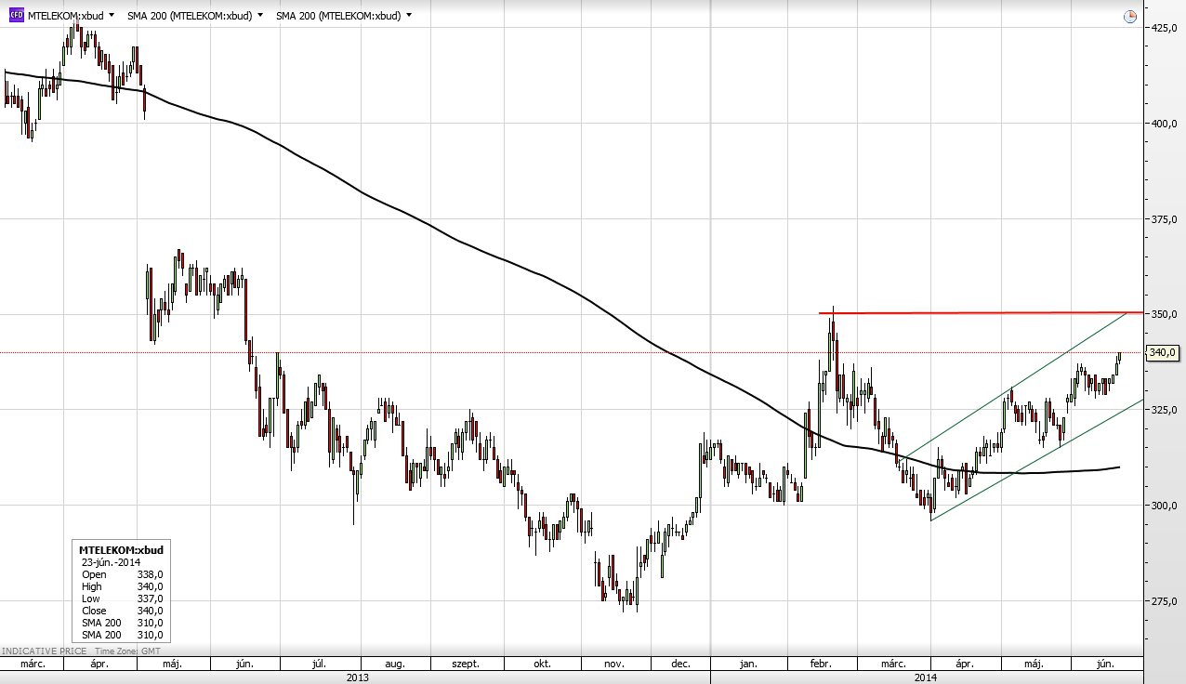Select the upper green channel trendline
This screenshot has height=684, width=1186.
pyautogui.click(x=1013, y=386)
